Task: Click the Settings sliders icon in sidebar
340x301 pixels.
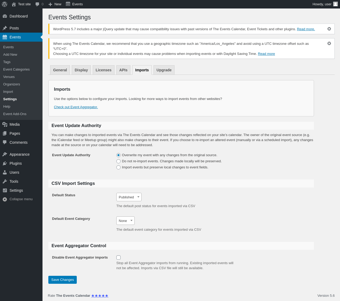Action: click(5, 190)
